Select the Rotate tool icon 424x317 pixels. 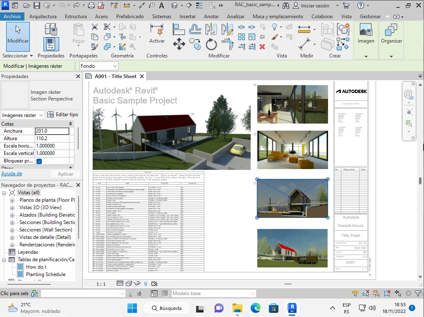(211, 44)
